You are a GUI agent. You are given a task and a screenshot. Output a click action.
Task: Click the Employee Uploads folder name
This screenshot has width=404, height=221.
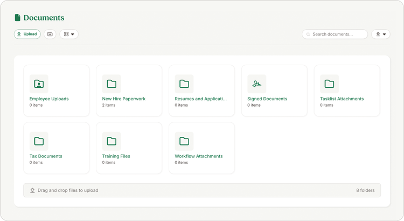click(49, 99)
